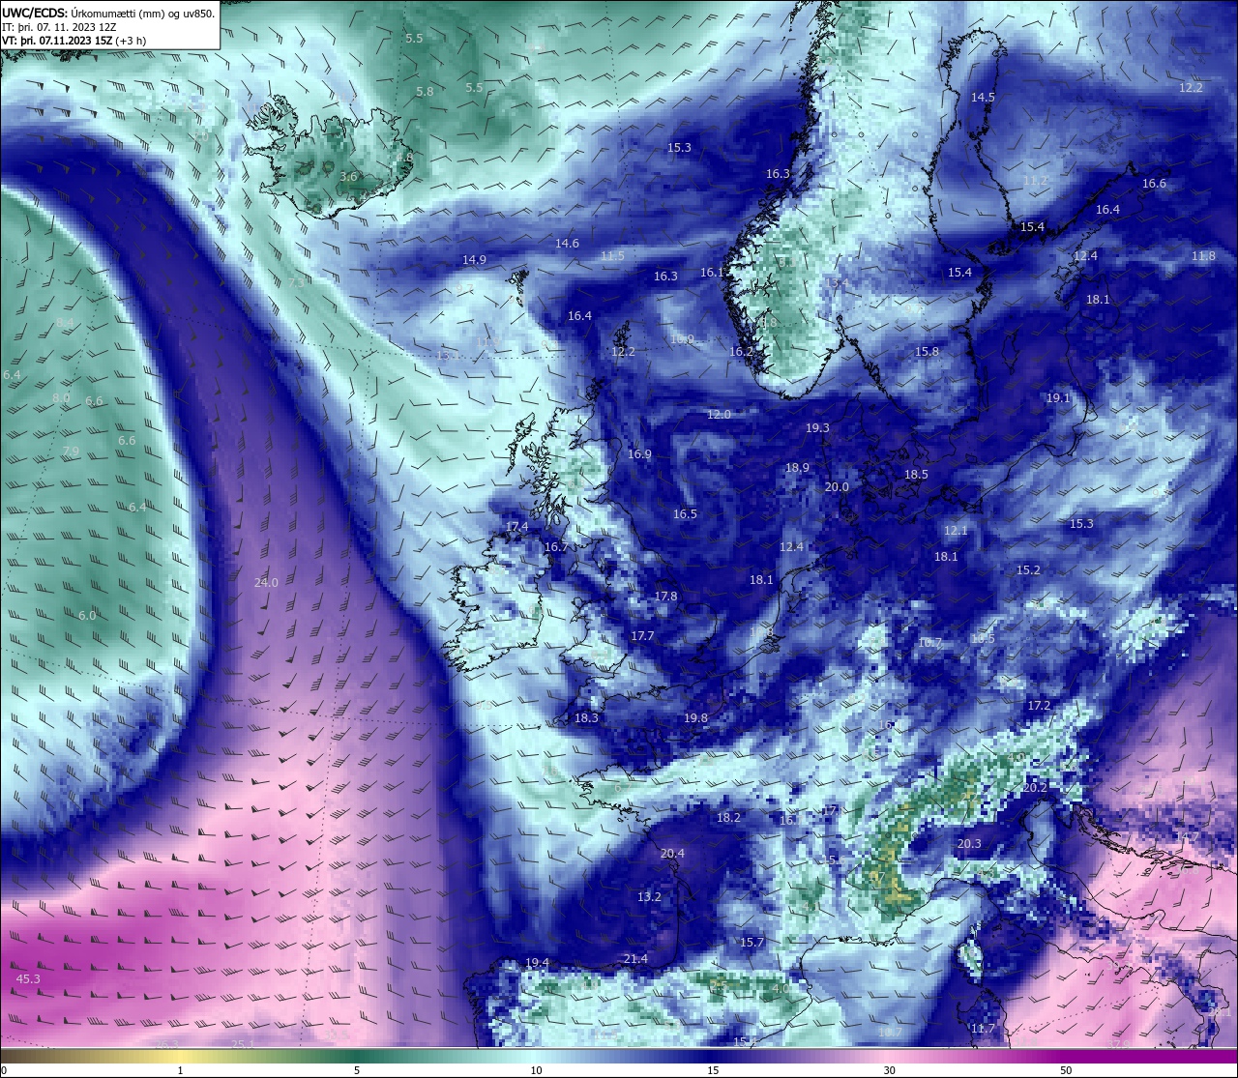
Task: Select the 15.7 value in southern France
Action: pos(752,942)
